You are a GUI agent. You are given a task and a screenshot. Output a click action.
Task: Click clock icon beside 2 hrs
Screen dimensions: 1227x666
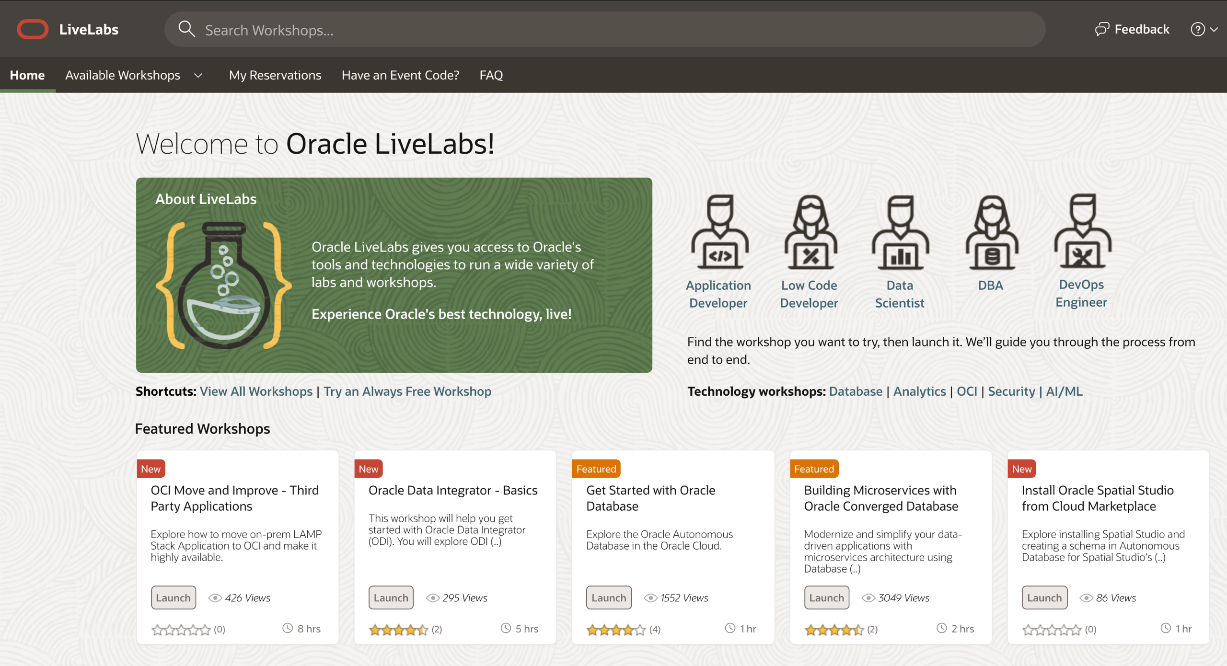pos(941,628)
